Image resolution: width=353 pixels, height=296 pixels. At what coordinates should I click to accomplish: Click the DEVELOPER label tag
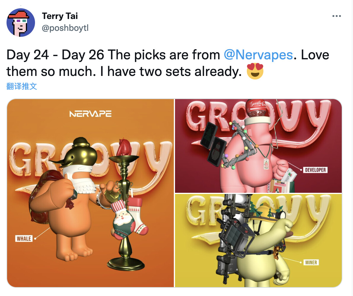[315, 170]
